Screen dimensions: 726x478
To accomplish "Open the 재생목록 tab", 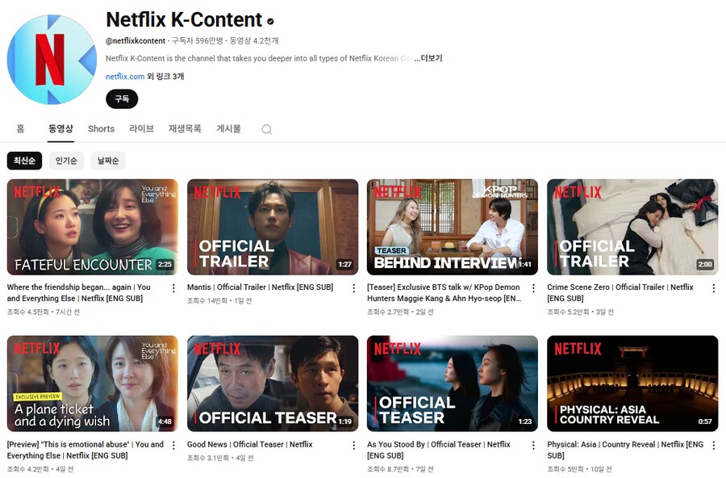I will (x=185, y=128).
